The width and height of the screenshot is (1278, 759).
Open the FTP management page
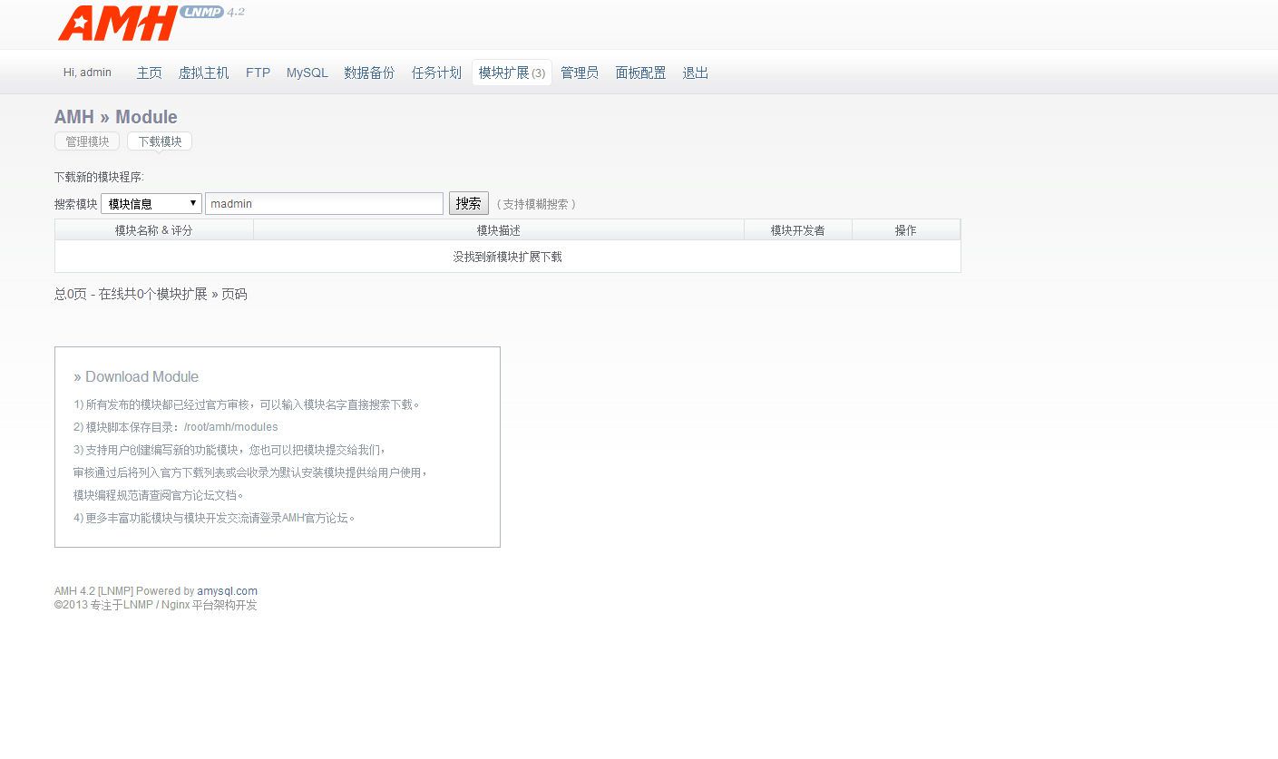(258, 73)
